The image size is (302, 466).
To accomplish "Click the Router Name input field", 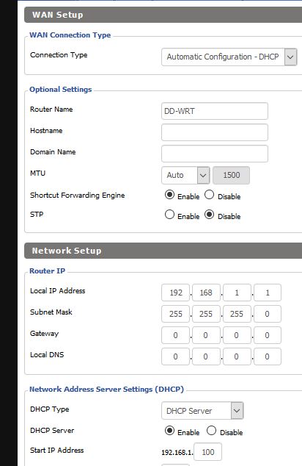I will coord(215,111).
